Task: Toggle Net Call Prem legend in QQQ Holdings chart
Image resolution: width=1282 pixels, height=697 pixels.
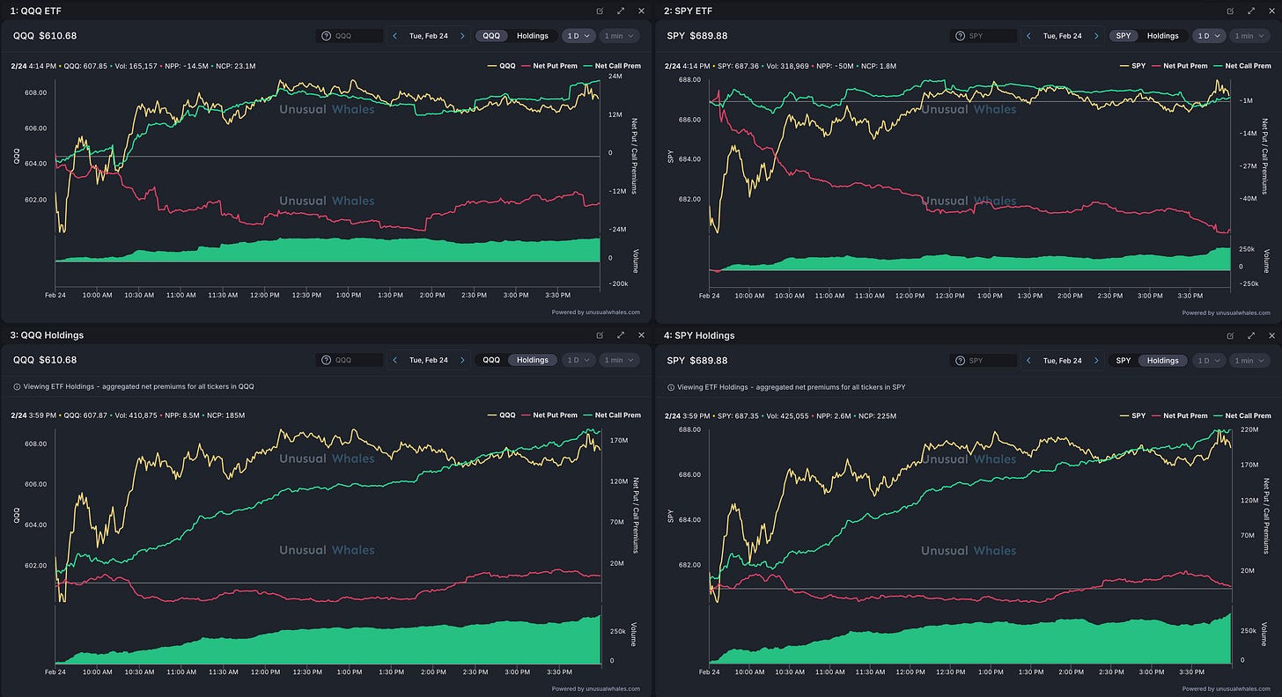Action: point(613,415)
